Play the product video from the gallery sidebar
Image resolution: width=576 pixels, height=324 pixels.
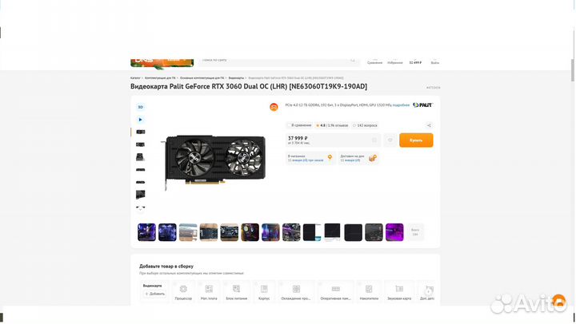[140, 120]
